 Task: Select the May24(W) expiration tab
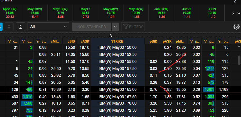click(x=111, y=13)
